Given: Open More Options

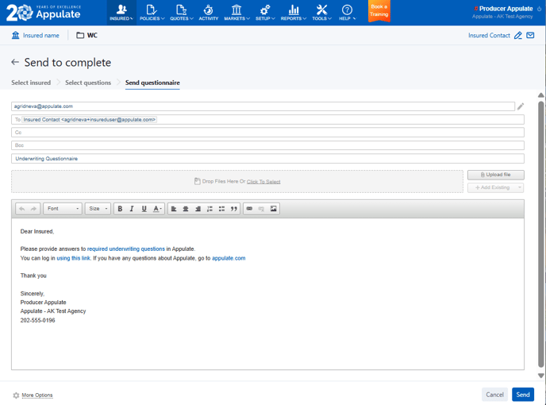Looking at the screenshot, I should coord(33,395).
